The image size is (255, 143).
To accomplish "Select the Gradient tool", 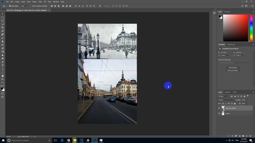I will [x=2, y=52].
